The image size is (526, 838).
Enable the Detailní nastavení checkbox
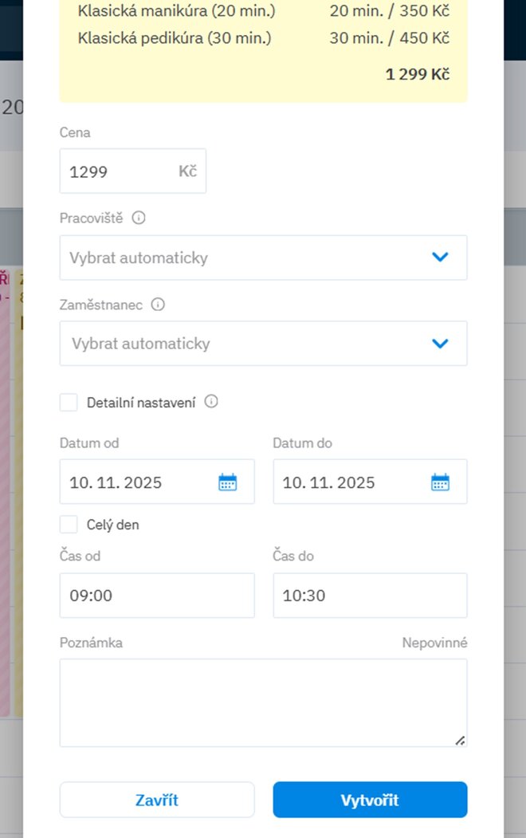pyautogui.click(x=69, y=403)
